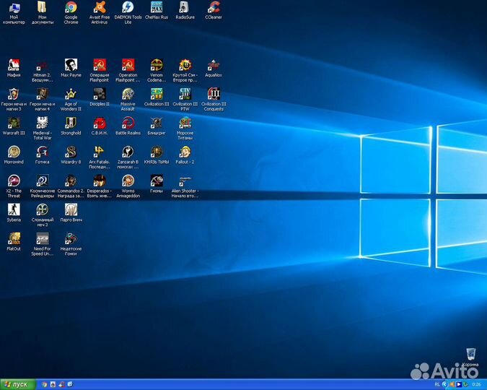Open the Мой компьютер desktop icon
The width and height of the screenshot is (487, 390).
[14, 13]
